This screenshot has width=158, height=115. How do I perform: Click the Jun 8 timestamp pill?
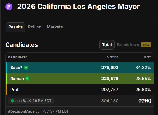pos(31,101)
